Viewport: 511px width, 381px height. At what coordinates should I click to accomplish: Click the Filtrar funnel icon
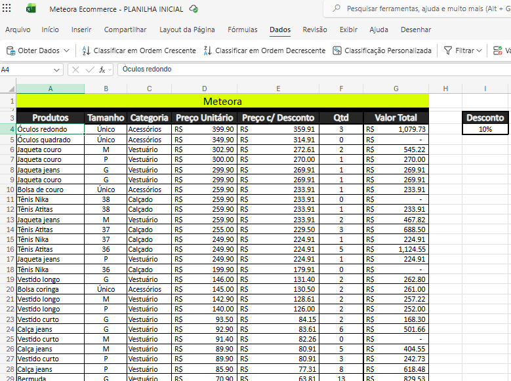click(448, 50)
